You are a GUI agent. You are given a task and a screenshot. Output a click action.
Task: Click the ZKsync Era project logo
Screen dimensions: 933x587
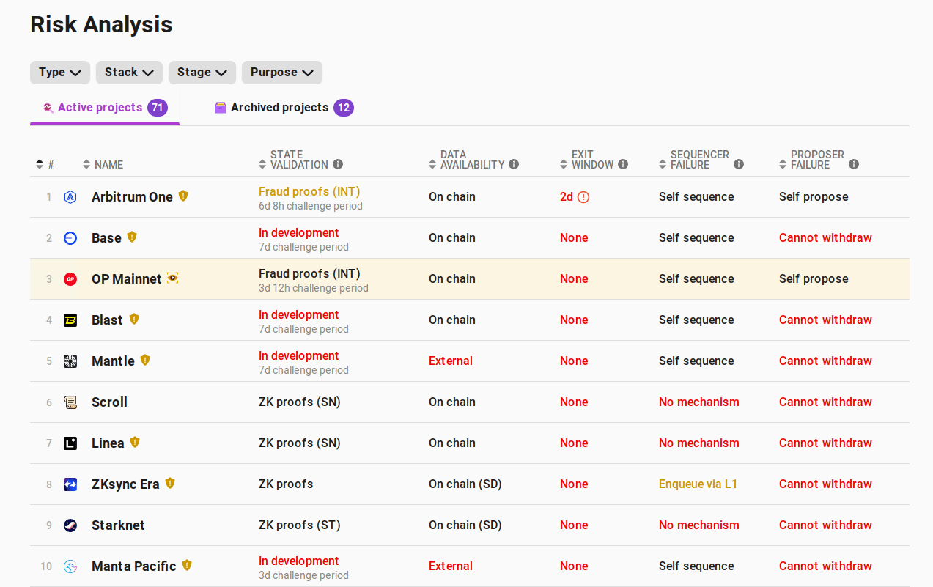pos(70,484)
